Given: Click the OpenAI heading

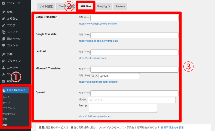Looking at the screenshot, I should tap(40, 92).
